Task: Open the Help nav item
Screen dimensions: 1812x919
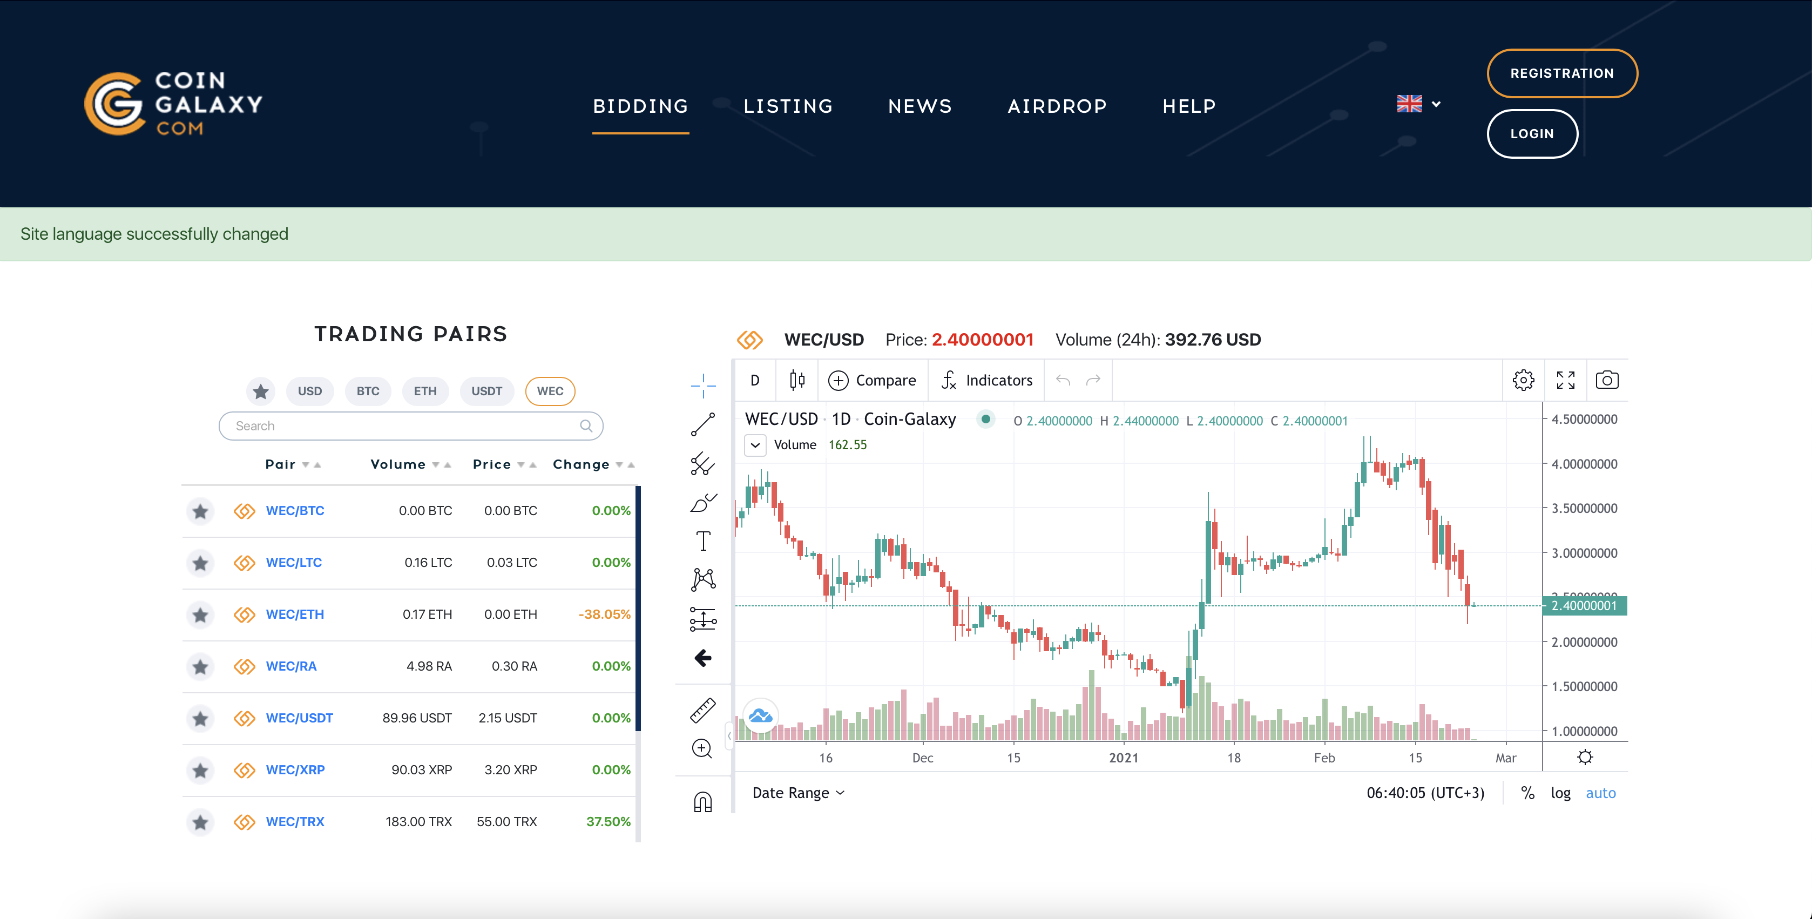Action: pyautogui.click(x=1189, y=106)
